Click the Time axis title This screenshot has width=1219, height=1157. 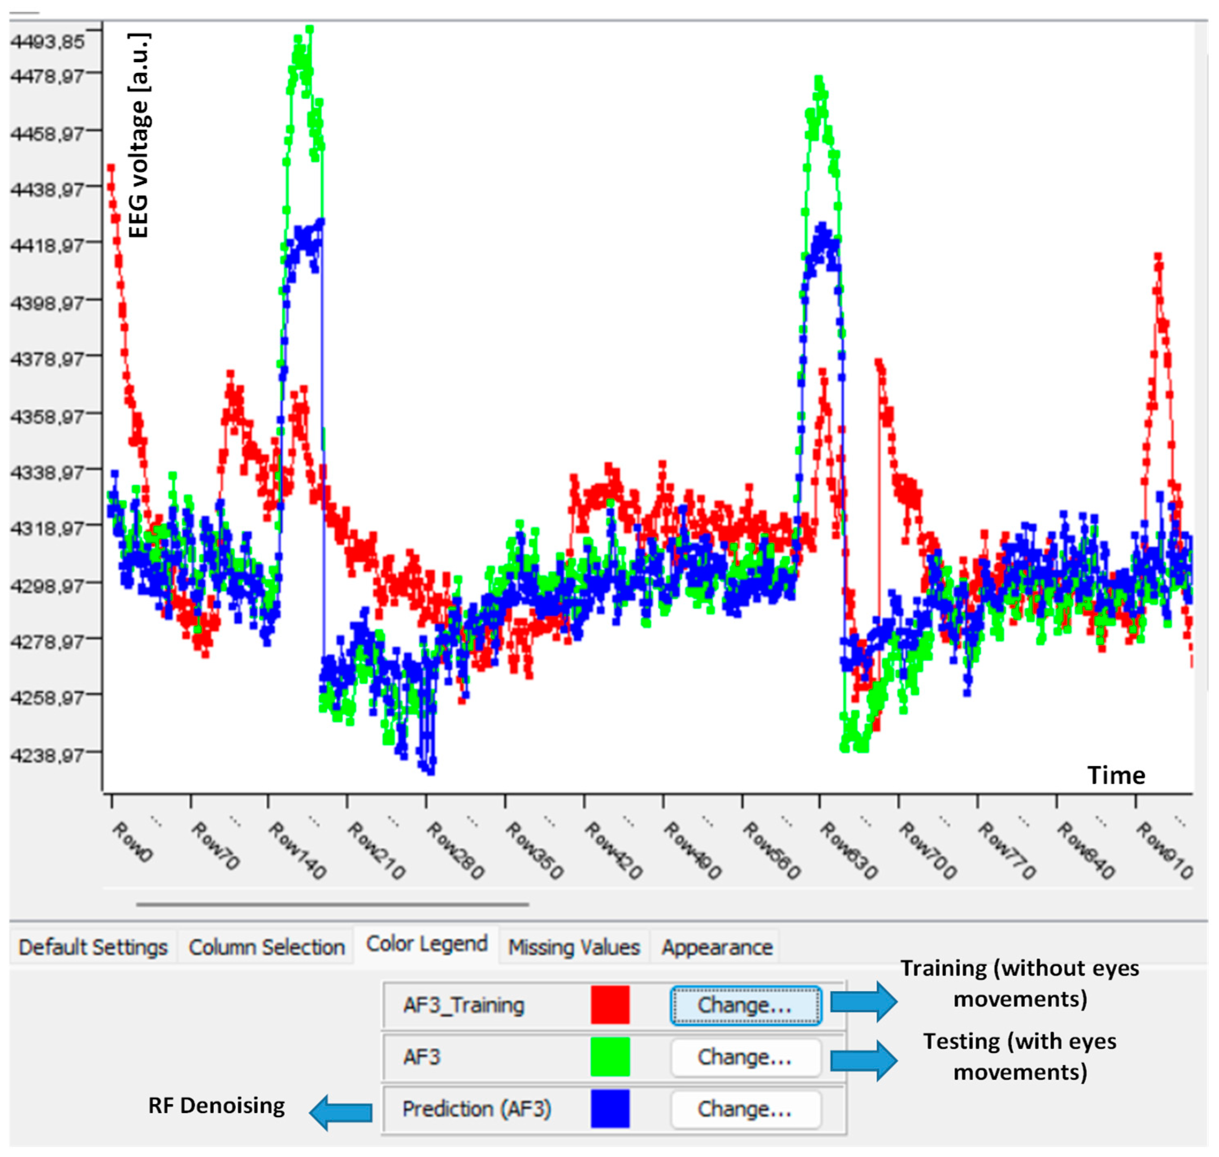1116,775
